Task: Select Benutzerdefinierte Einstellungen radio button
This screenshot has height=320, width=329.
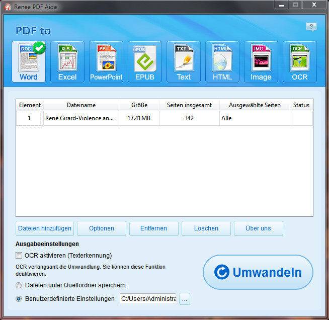Action: (x=19, y=298)
